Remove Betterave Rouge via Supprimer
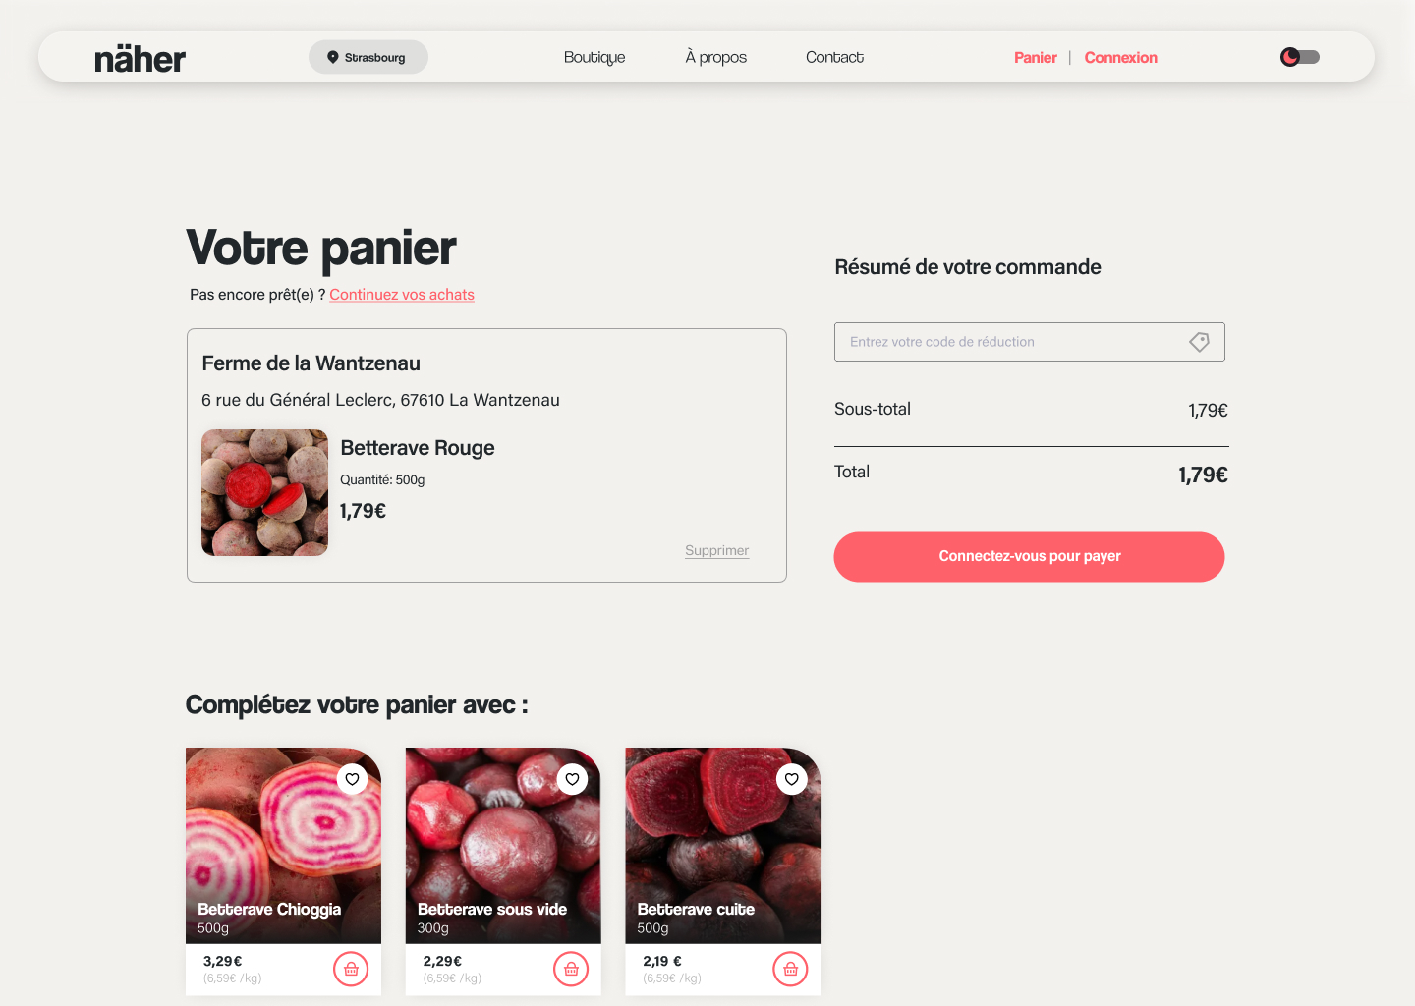The height and width of the screenshot is (1006, 1415). pos(717,551)
